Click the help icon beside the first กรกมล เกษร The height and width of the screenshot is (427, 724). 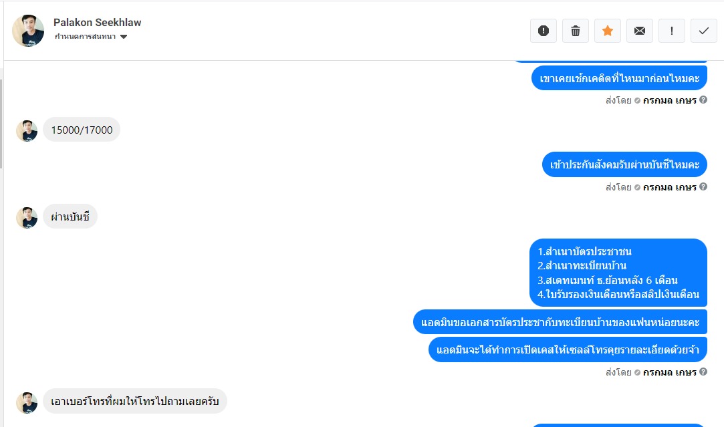click(x=703, y=100)
